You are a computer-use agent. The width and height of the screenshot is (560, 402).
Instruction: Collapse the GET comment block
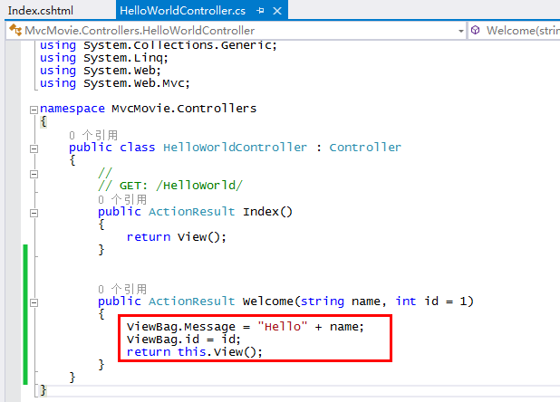pyautogui.click(x=34, y=174)
